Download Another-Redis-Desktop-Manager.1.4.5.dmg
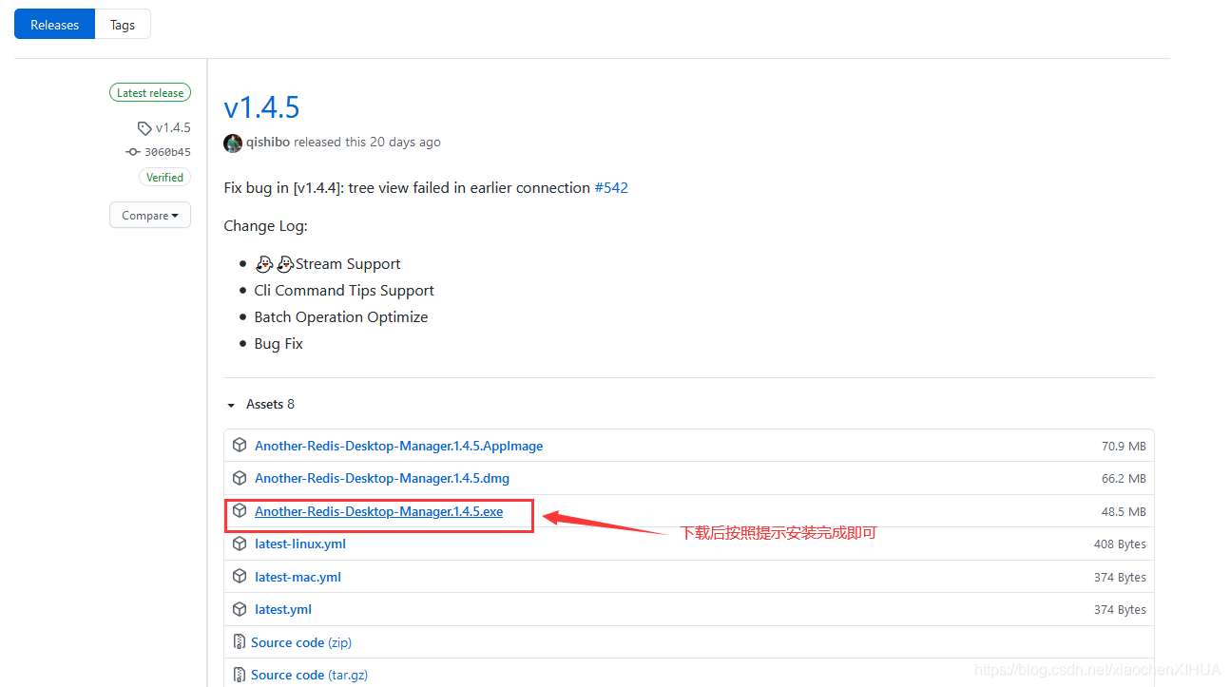The image size is (1230, 687). click(x=382, y=478)
